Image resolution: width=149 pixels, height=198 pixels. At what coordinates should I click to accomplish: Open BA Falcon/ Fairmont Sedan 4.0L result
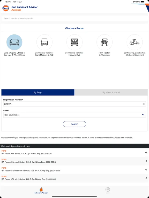74,161
